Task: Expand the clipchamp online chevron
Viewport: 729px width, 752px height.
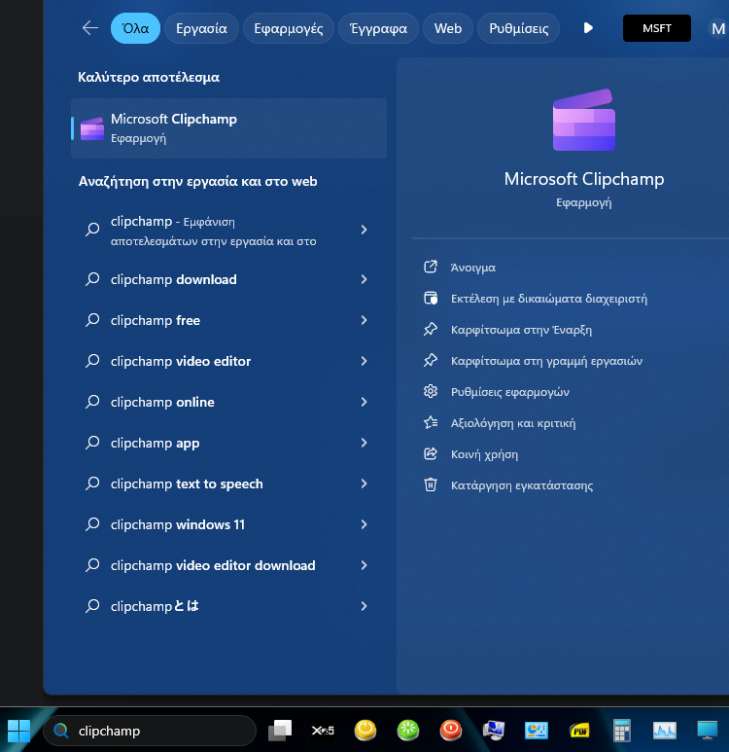Action: click(x=364, y=402)
